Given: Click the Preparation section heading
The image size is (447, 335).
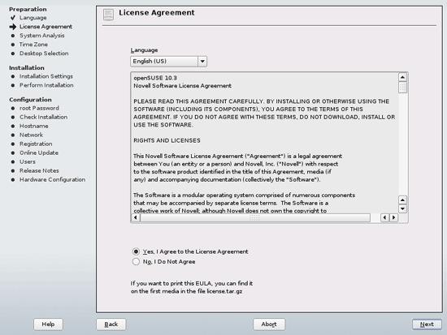Looking at the screenshot, I should point(28,9).
